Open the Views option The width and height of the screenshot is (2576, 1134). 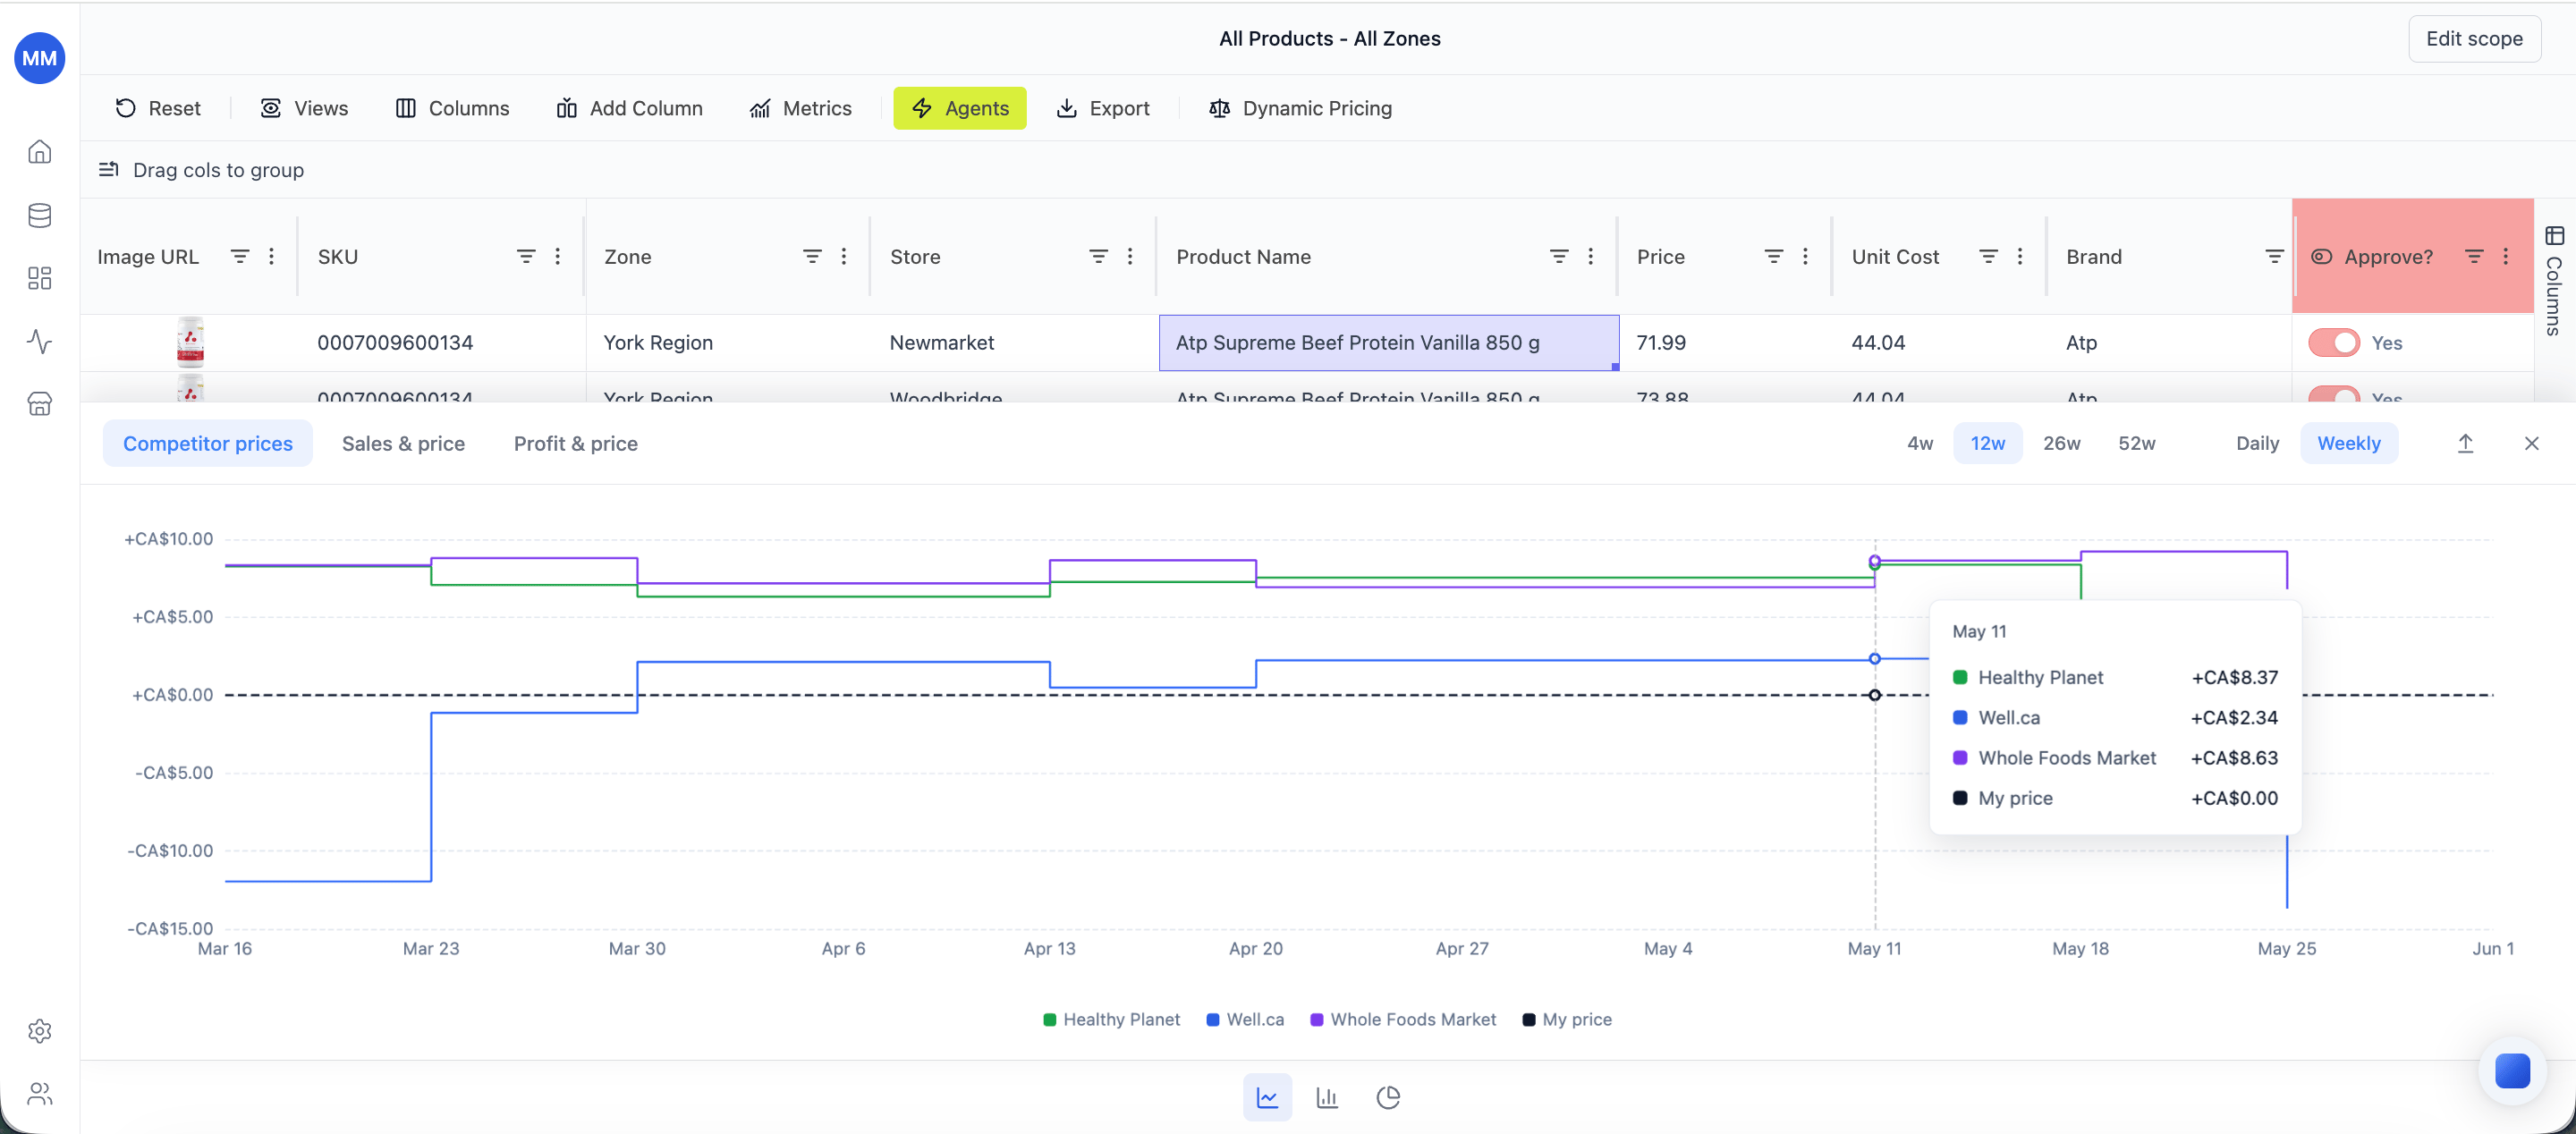pyautogui.click(x=304, y=108)
